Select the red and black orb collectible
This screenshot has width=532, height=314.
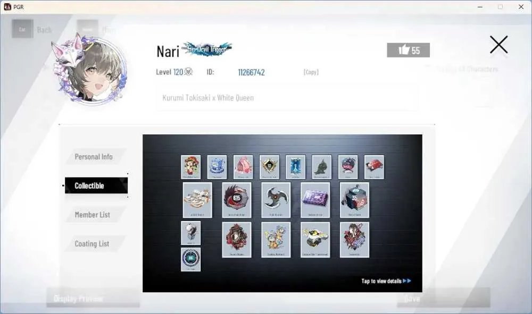coord(348,167)
